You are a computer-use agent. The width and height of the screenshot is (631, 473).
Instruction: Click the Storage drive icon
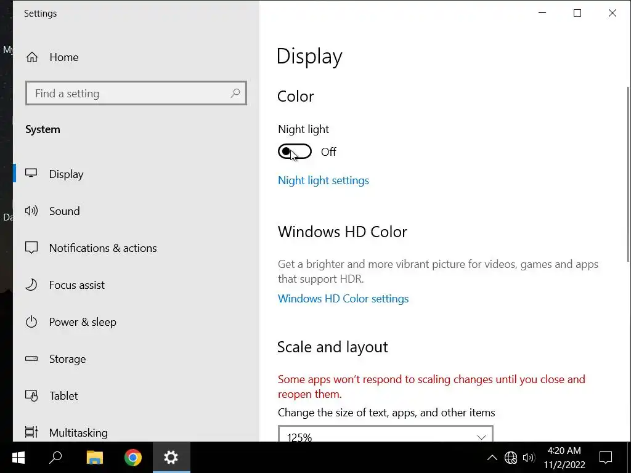coord(31,358)
